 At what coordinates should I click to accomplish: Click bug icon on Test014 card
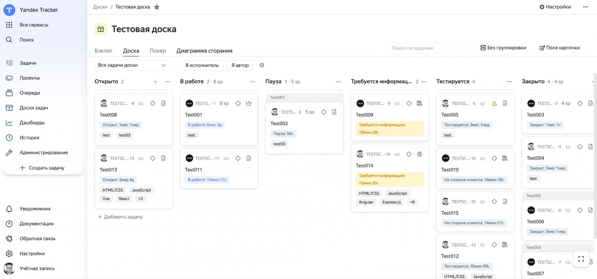click(419, 154)
